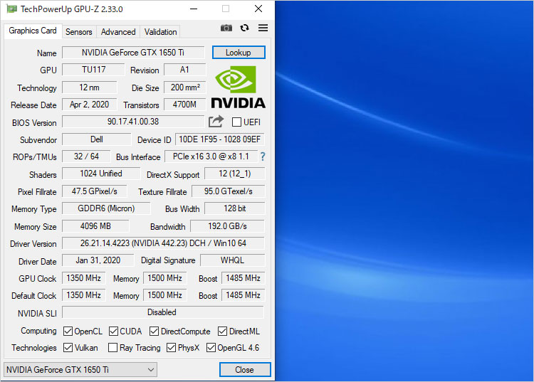This screenshot has height=382, width=534.
Task: Click the Close button at bottom
Action: (245, 370)
